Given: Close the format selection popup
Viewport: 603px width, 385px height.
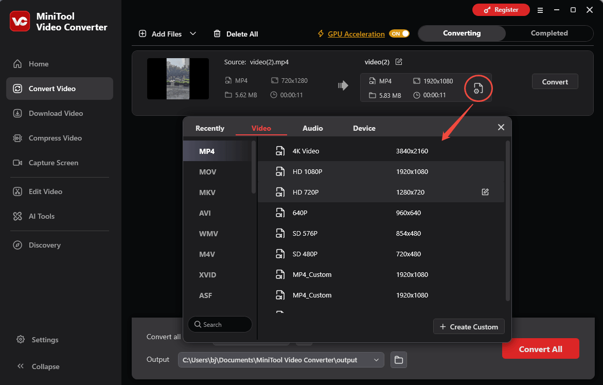Looking at the screenshot, I should pyautogui.click(x=501, y=127).
